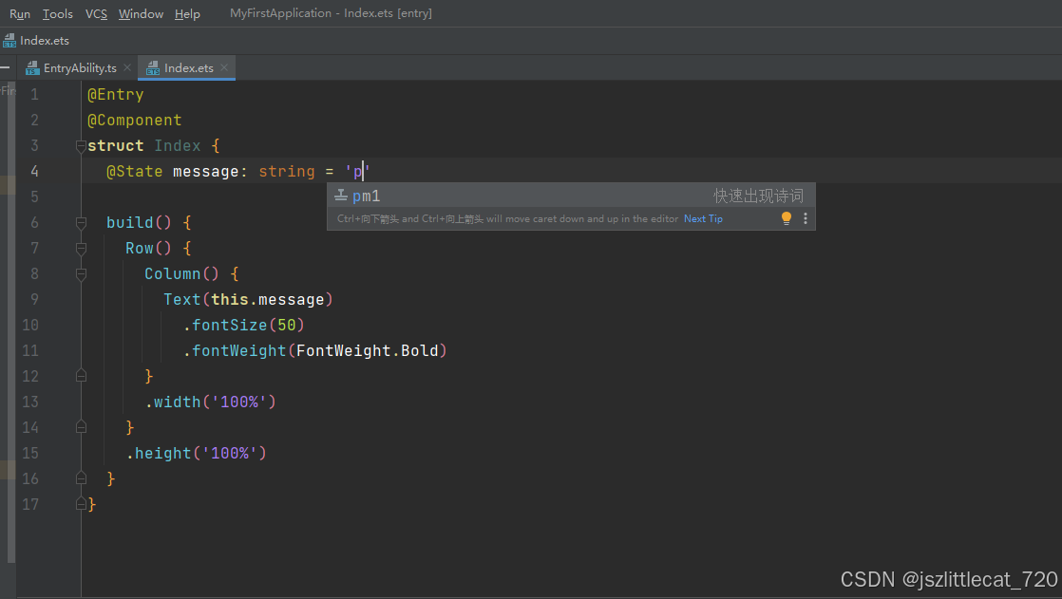Click the EntryAbility.ts tab file icon
This screenshot has width=1062, height=599.
tap(32, 68)
